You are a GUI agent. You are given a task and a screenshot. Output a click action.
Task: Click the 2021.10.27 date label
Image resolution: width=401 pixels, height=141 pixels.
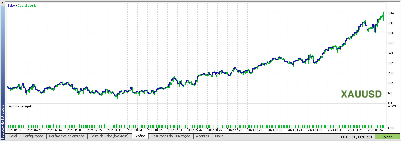155,130
